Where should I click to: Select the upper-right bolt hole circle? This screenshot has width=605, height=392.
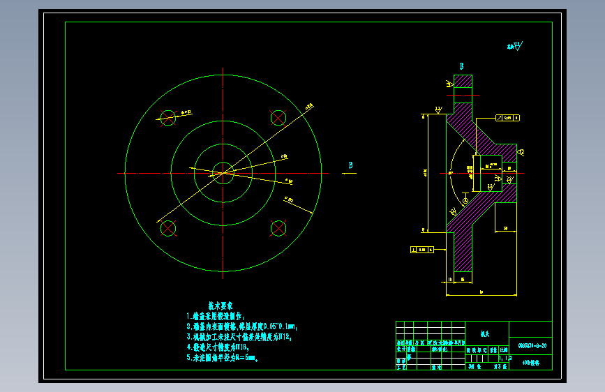[278, 118]
